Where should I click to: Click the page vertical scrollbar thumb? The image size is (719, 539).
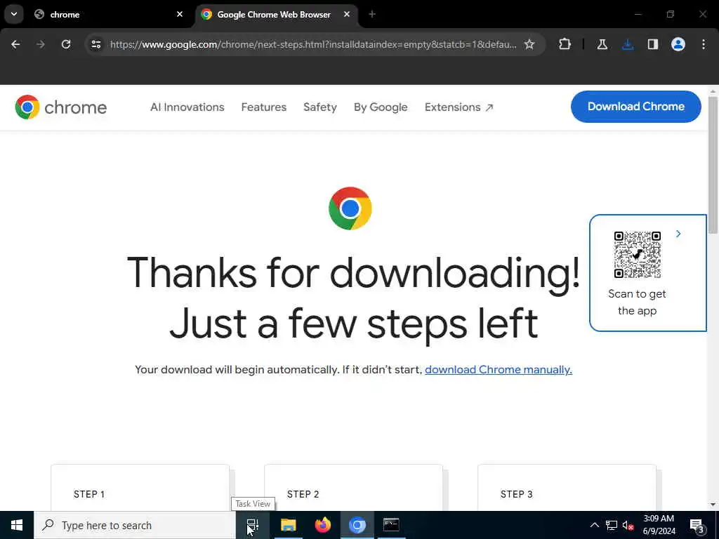pos(713,165)
